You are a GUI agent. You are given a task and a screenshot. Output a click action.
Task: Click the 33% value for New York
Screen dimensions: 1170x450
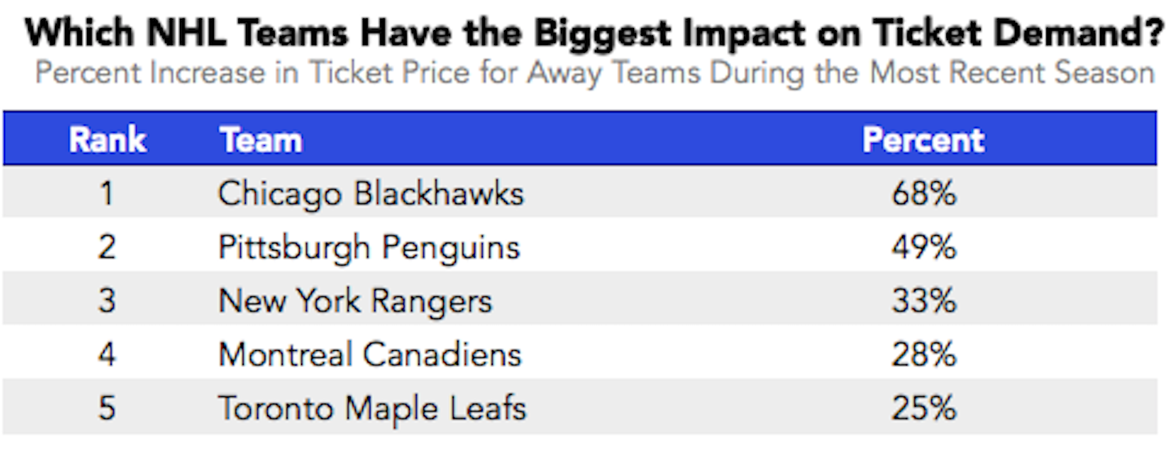[923, 301]
